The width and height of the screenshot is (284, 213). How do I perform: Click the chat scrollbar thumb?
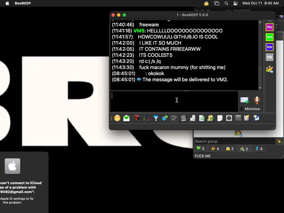coord(260,76)
